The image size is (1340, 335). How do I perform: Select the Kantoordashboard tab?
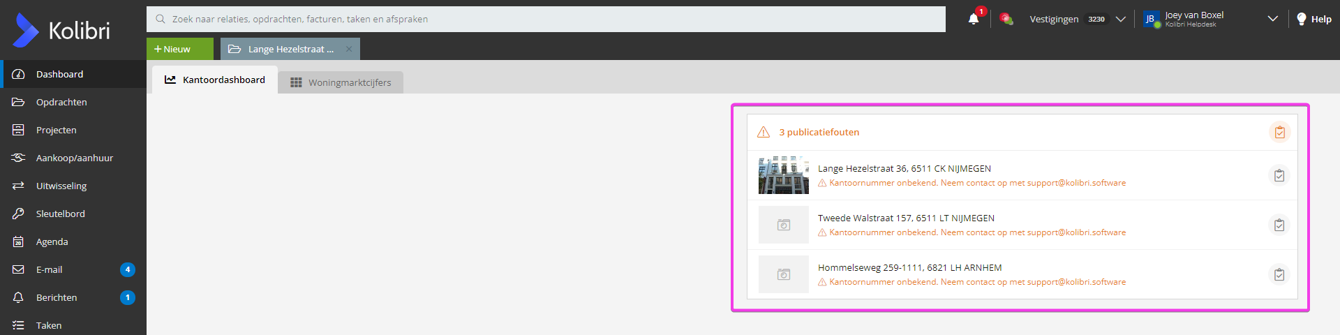coord(215,80)
